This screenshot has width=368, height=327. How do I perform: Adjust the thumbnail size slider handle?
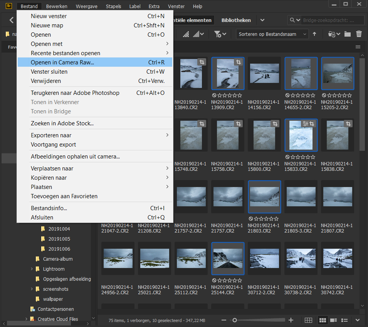(234, 320)
